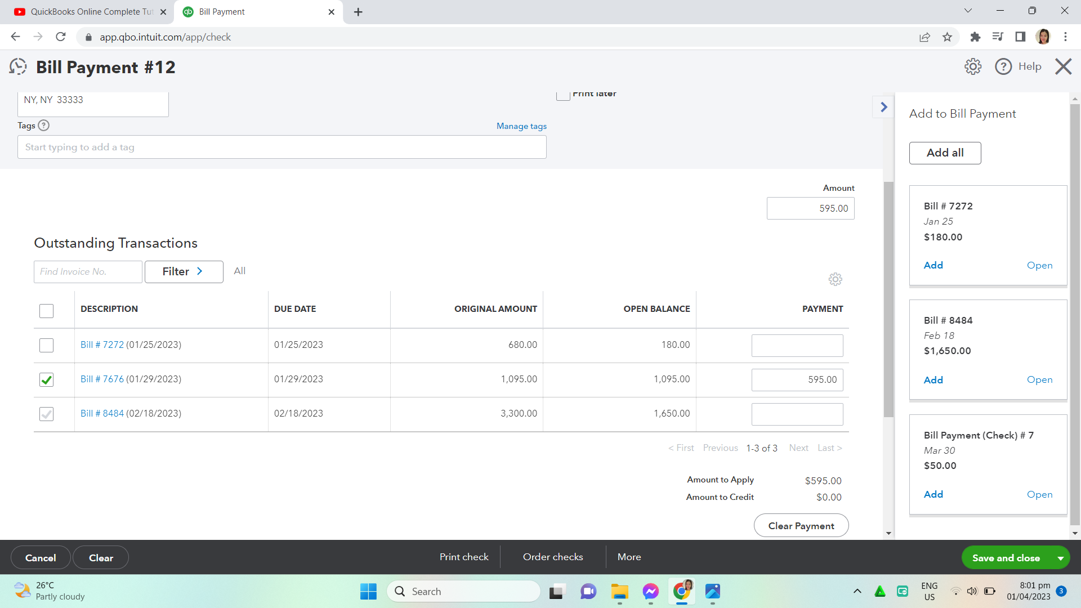Click the Windows taskbar Search box

[x=463, y=591]
